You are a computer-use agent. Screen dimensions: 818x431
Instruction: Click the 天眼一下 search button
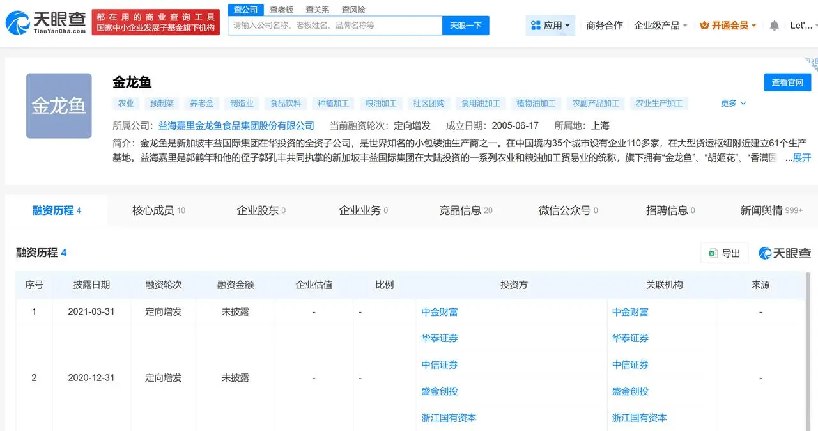tap(466, 26)
